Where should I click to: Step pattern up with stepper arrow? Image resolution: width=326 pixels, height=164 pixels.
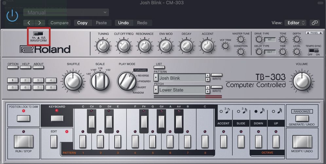(x=208, y=76)
